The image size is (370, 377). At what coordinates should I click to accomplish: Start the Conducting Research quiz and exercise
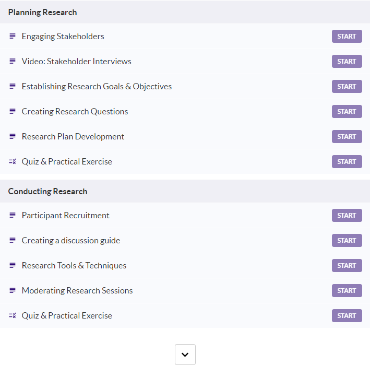(x=347, y=316)
